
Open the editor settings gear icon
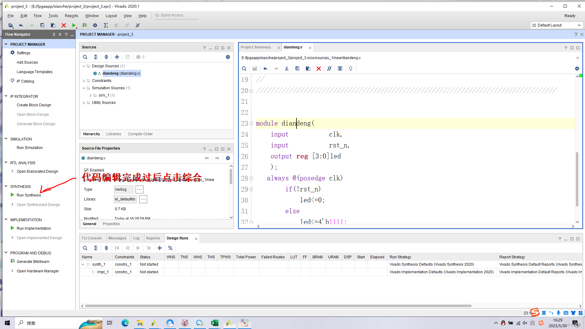pyautogui.click(x=577, y=69)
